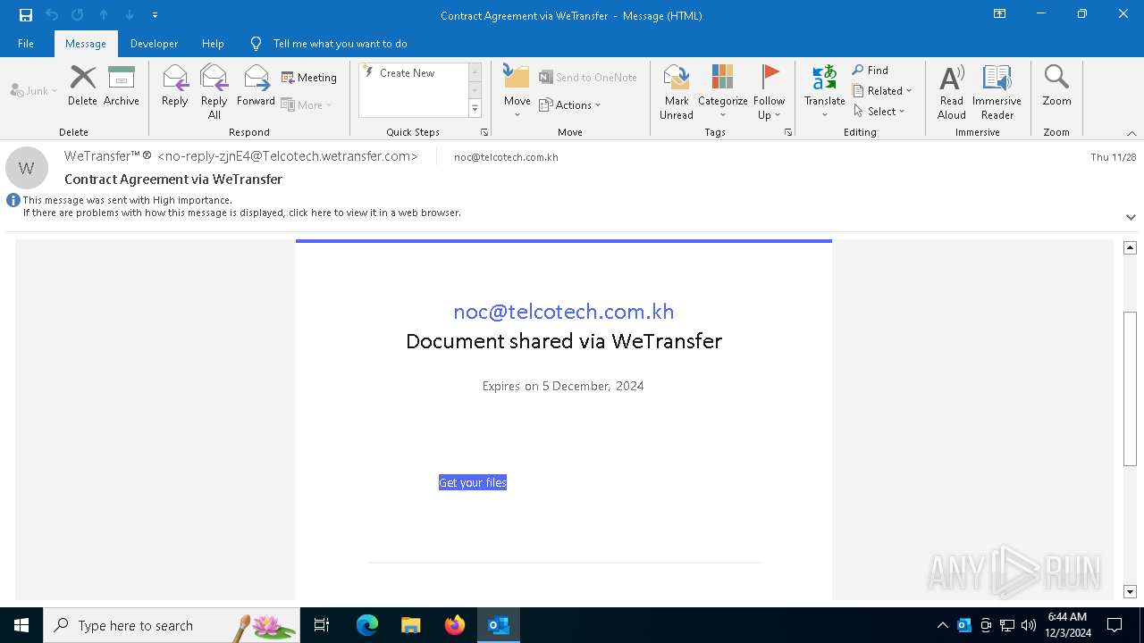Click the message scrollbar up arrow
Image resolution: width=1144 pixels, height=643 pixels.
click(x=1130, y=247)
